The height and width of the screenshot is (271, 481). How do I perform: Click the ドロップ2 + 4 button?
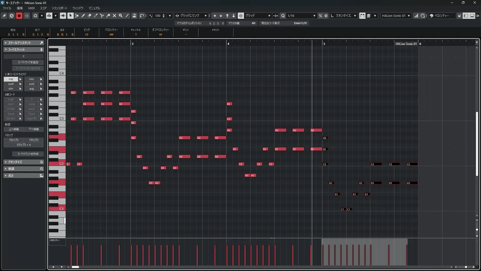24,145
